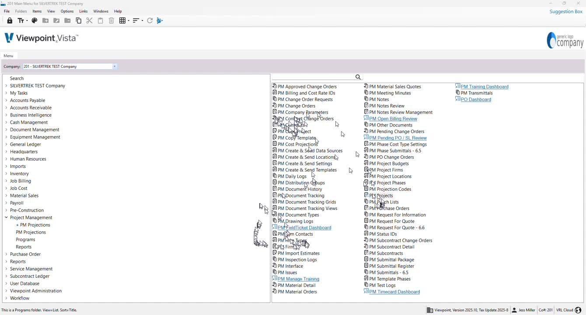Screen dimensions: 586x315
Task: Click the Suggestion Box link
Action: point(566,11)
